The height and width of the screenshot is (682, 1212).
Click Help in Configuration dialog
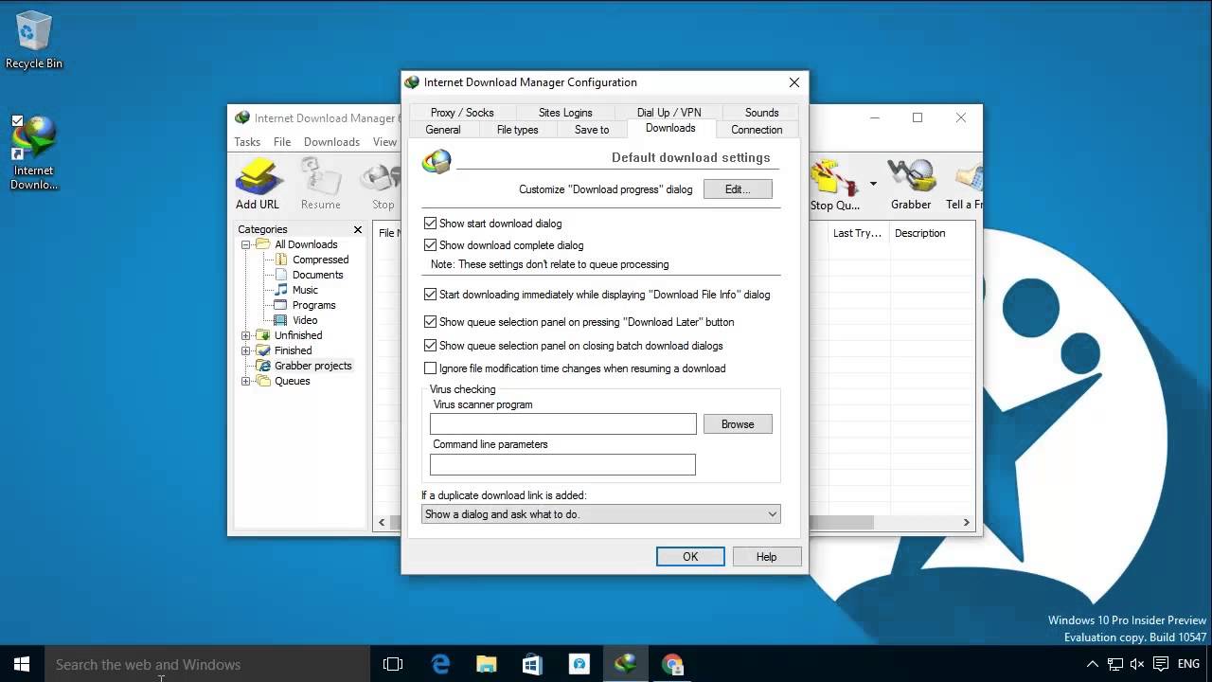[767, 557]
